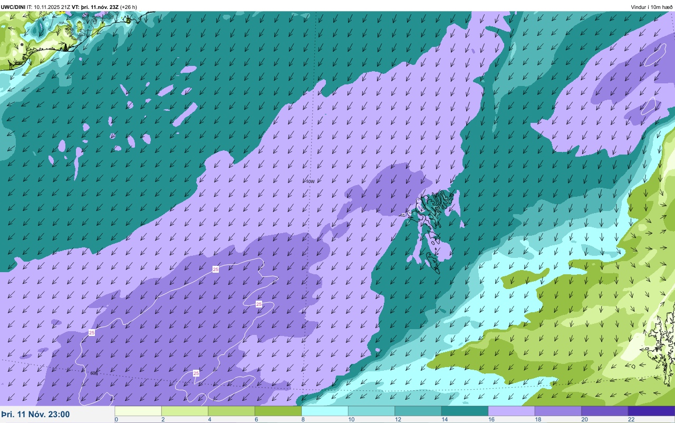Select the pale cyan 8–10 legend swatch
Image resolution: width=675 pixels, height=423 pixels.
pos(325,411)
